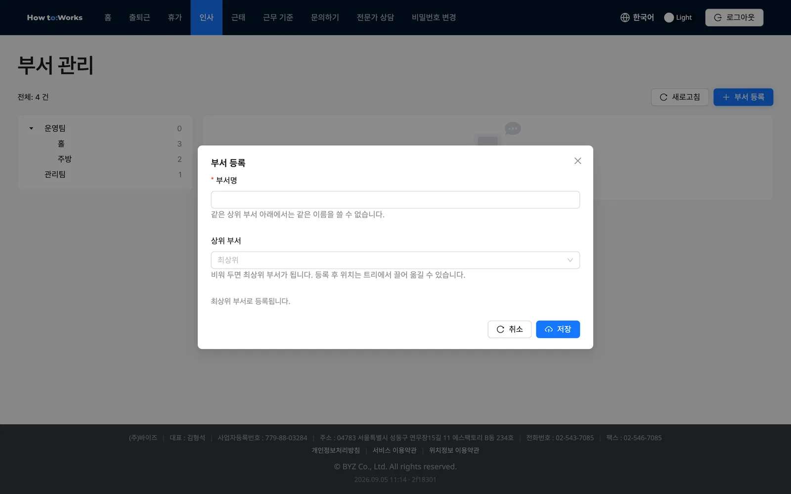Image resolution: width=791 pixels, height=494 pixels.
Task: Go to 문의하기 page
Action: pos(325,17)
